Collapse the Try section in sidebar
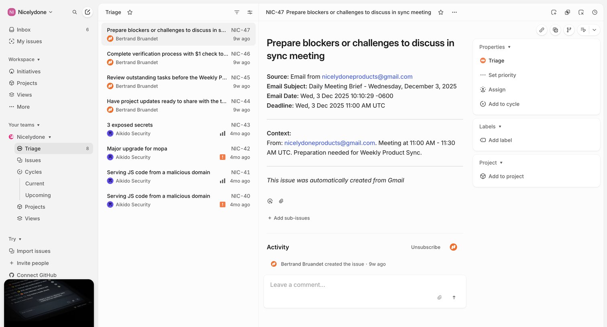 click(15, 239)
